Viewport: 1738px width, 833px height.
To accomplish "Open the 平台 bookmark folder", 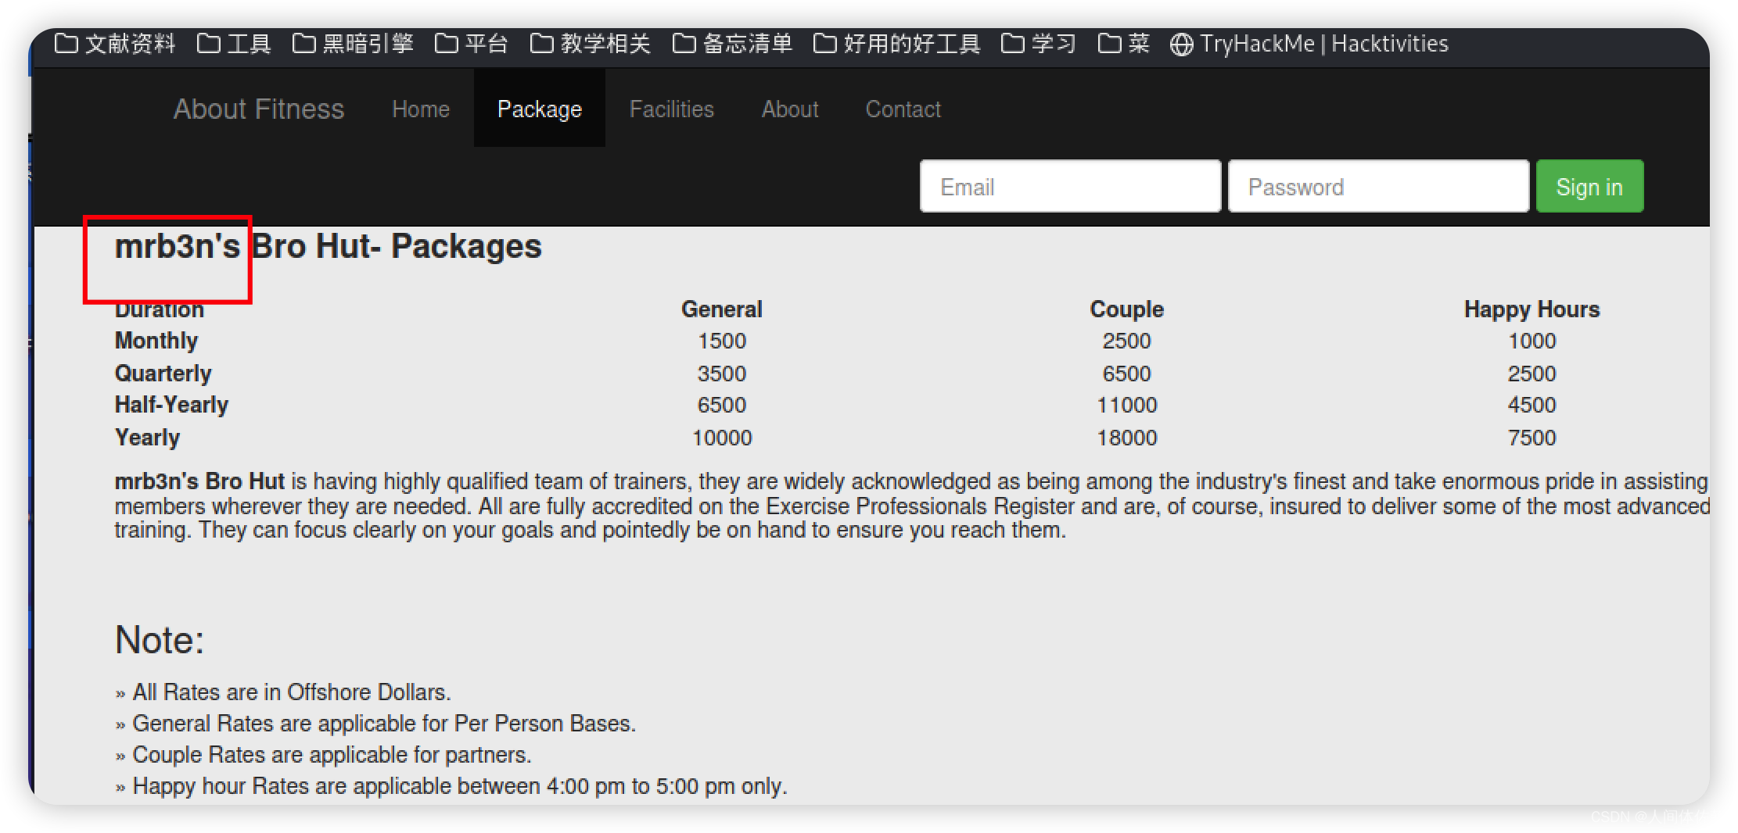I will click(472, 44).
